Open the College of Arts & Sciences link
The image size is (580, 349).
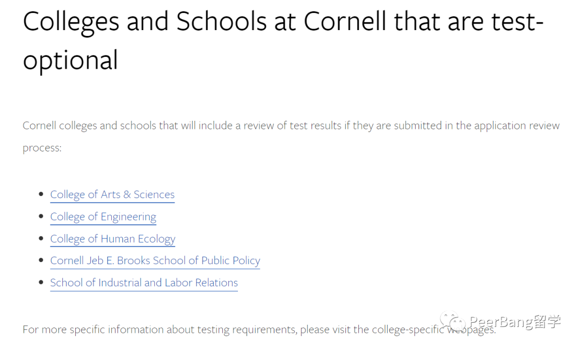tap(112, 195)
